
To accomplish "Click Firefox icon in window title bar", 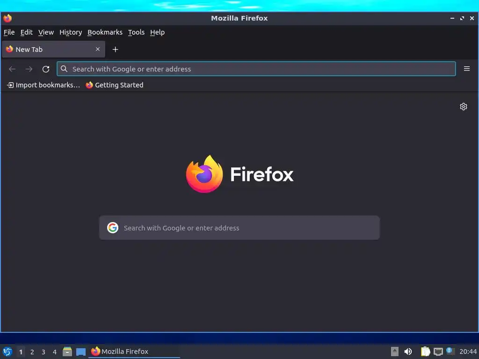I will (7, 18).
